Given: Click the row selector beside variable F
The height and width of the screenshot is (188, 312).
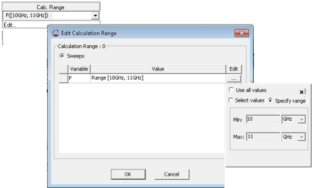Looking at the screenshot, I should click(63, 78).
